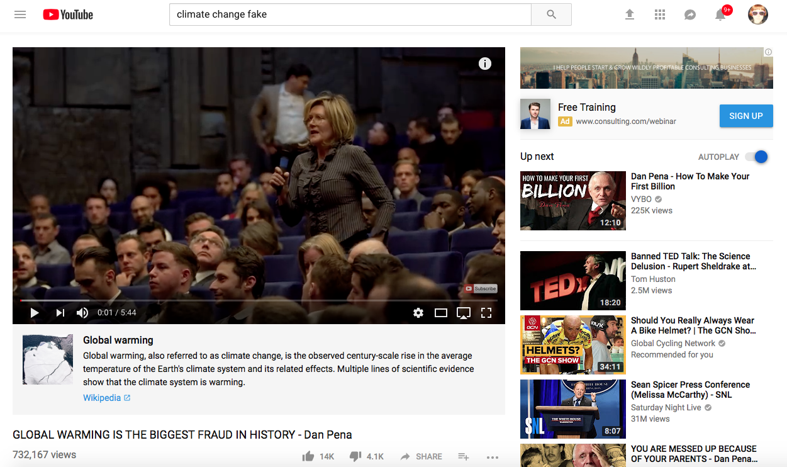Image resolution: width=787 pixels, height=467 pixels.
Task: Open the GCN Helmets video thumbnail
Action: (x=573, y=345)
